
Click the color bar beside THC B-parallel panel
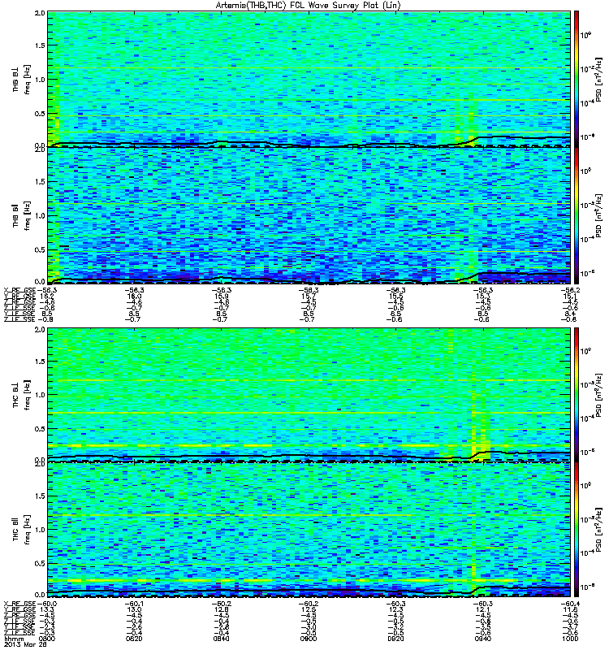[x=577, y=530]
